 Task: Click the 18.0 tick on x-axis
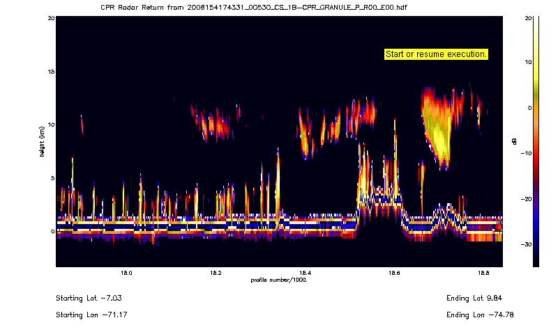[127, 273]
